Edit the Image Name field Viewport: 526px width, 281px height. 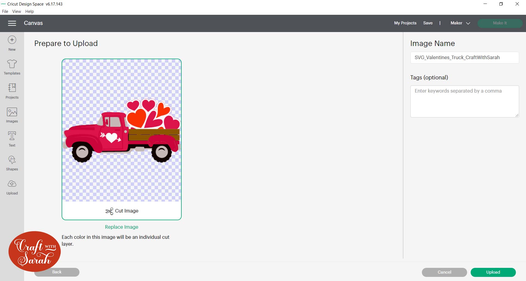point(464,58)
